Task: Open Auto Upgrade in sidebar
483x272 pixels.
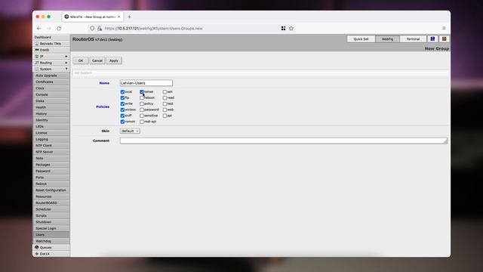Action: [x=51, y=76]
